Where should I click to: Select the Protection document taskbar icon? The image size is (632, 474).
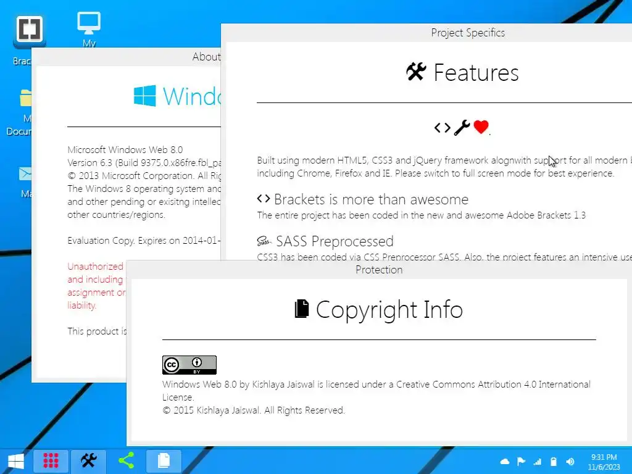(x=164, y=460)
